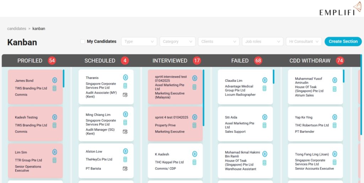The image size is (364, 183).
Task: Enable the My Candidates checkbox
Action: [82, 41]
